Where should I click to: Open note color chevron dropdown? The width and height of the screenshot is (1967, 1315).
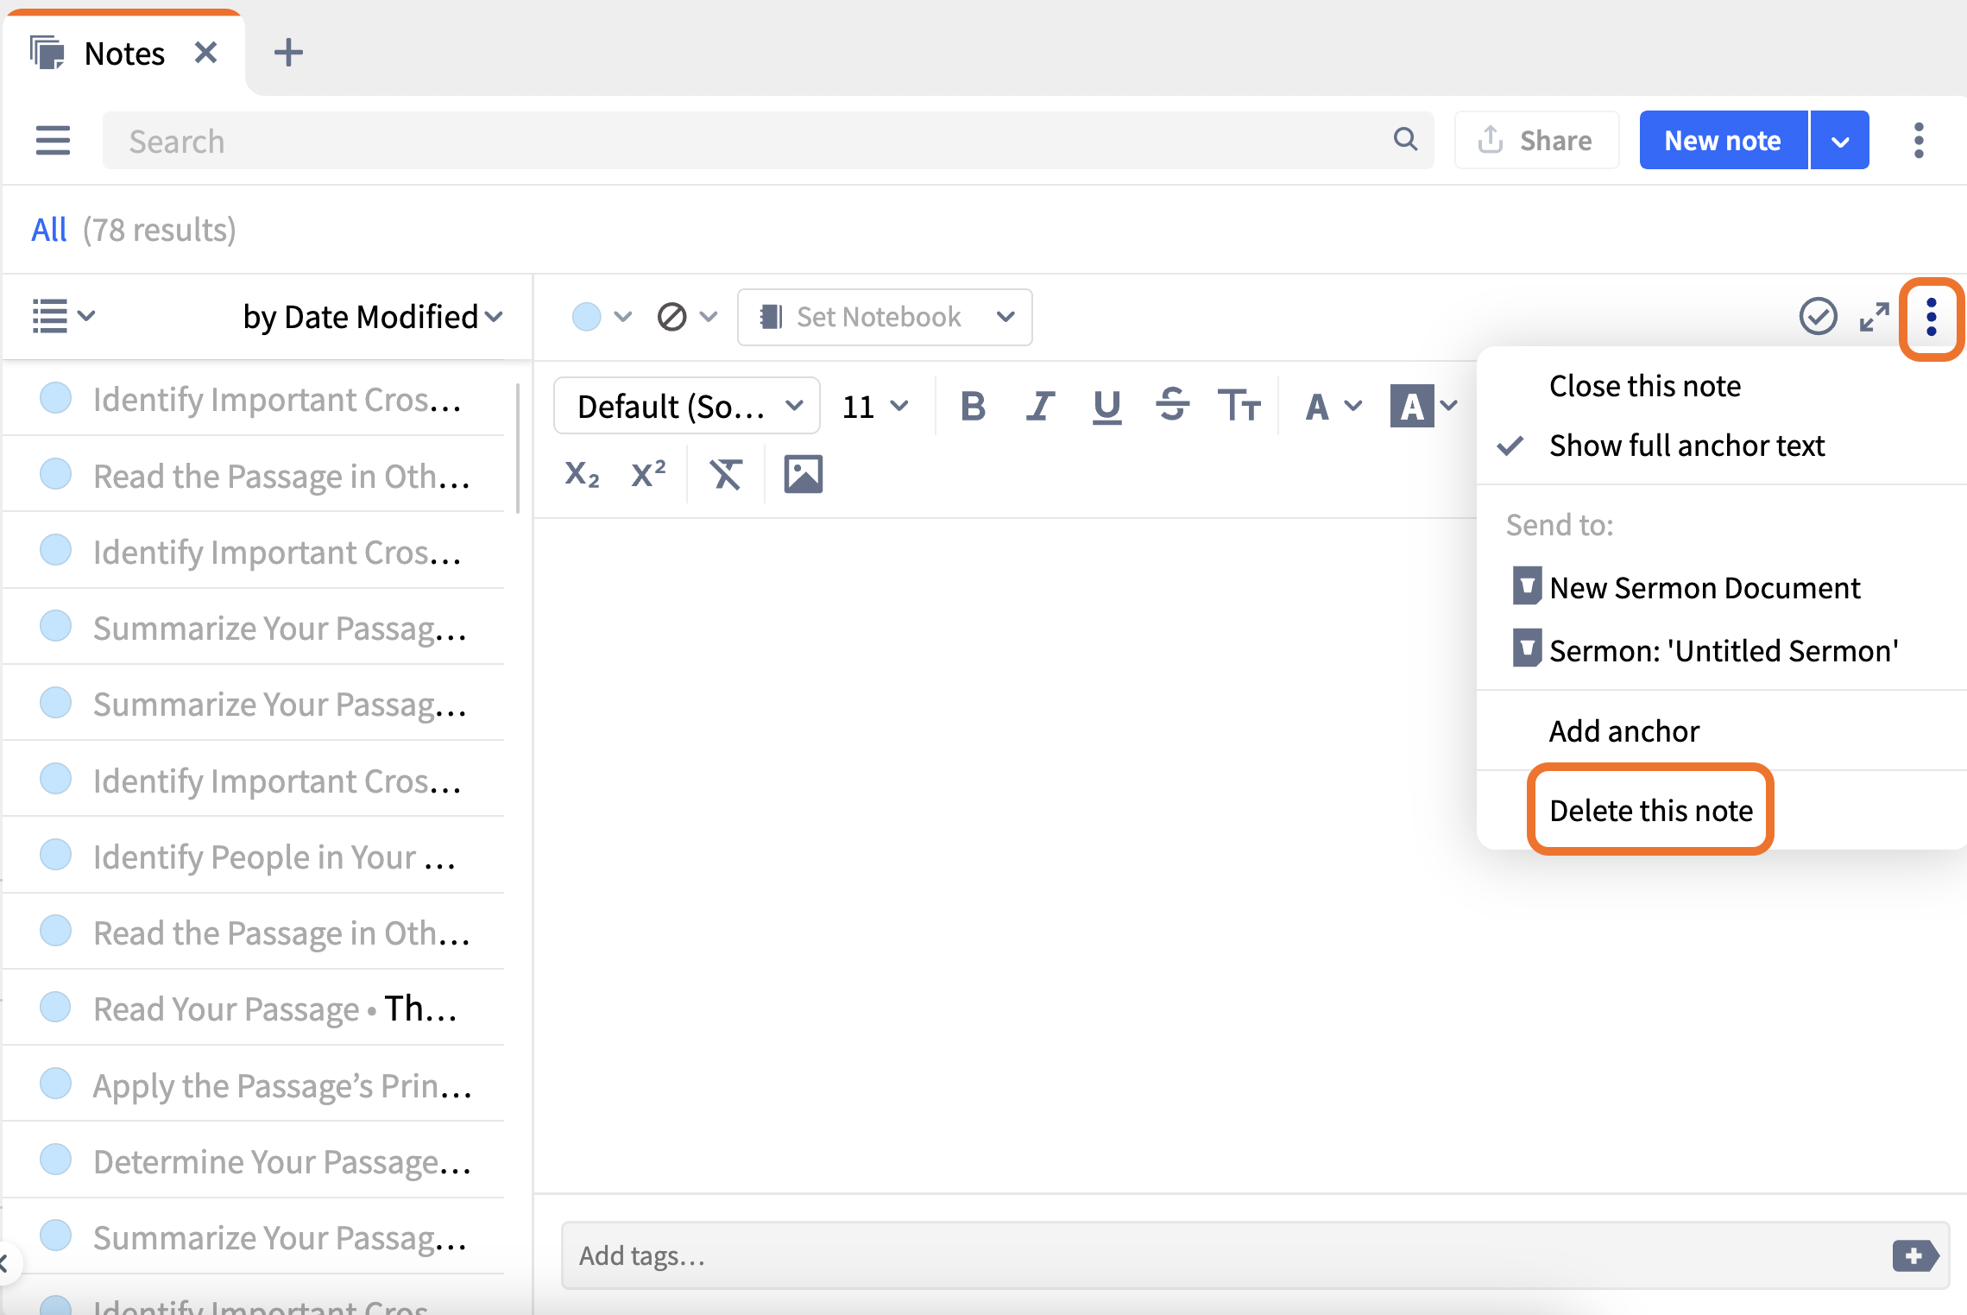[622, 316]
